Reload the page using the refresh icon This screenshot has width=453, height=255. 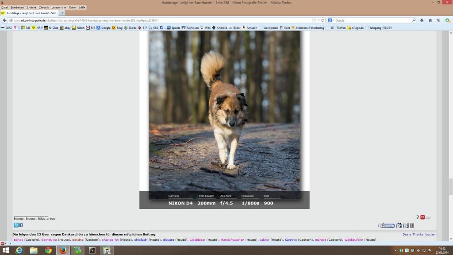tap(322, 20)
